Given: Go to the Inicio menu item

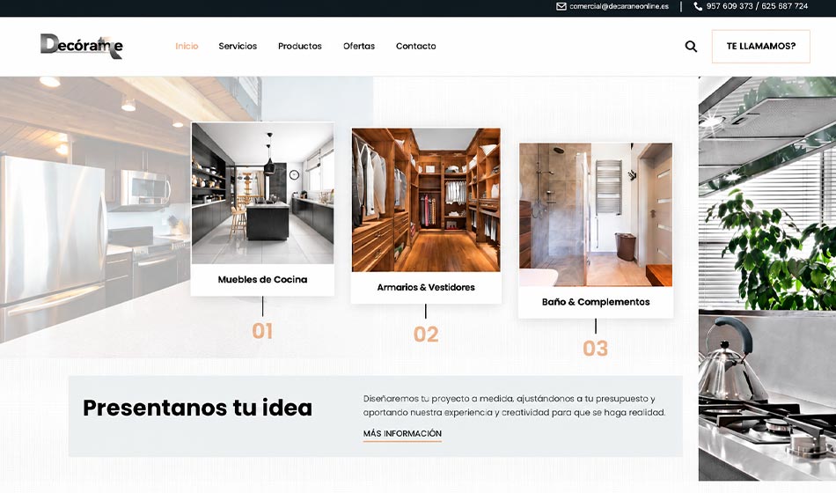Looking at the screenshot, I should coord(187,47).
